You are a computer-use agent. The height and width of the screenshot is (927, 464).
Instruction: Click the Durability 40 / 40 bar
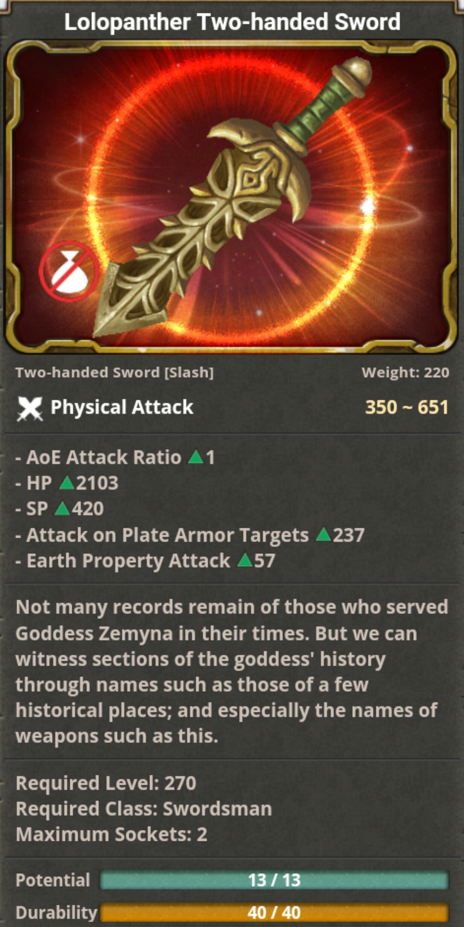pyautogui.click(x=274, y=912)
